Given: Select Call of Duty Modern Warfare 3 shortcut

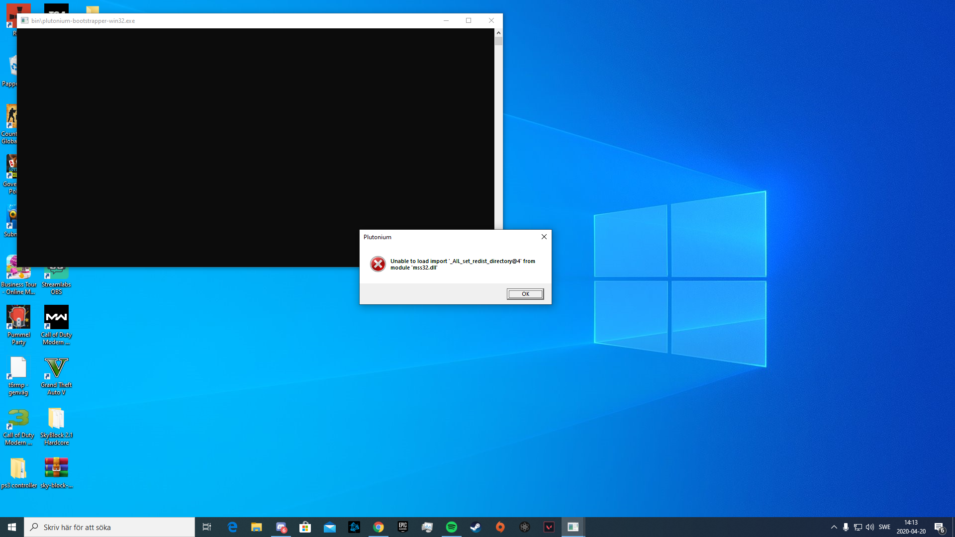Looking at the screenshot, I should coord(18,426).
